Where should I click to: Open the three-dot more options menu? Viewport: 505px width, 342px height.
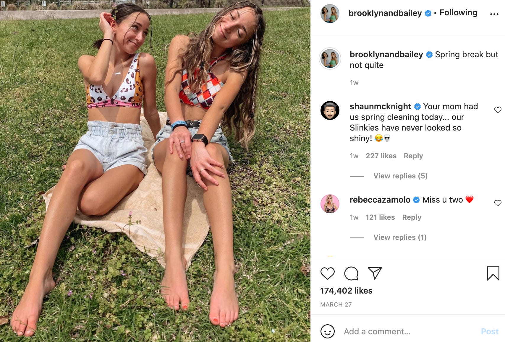point(494,14)
